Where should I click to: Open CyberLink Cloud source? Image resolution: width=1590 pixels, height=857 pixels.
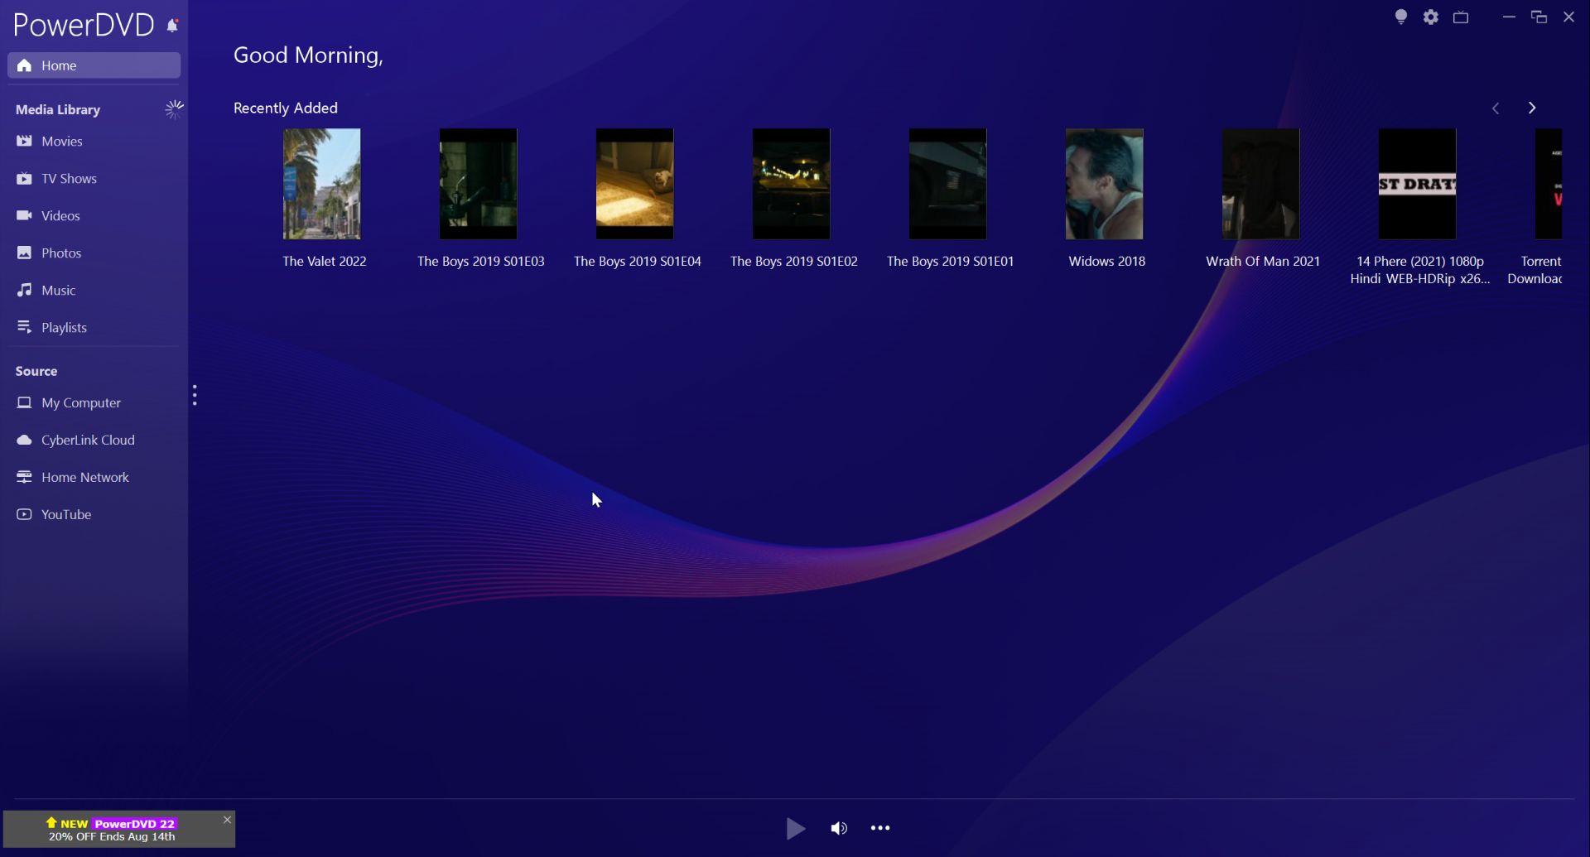[94, 441]
